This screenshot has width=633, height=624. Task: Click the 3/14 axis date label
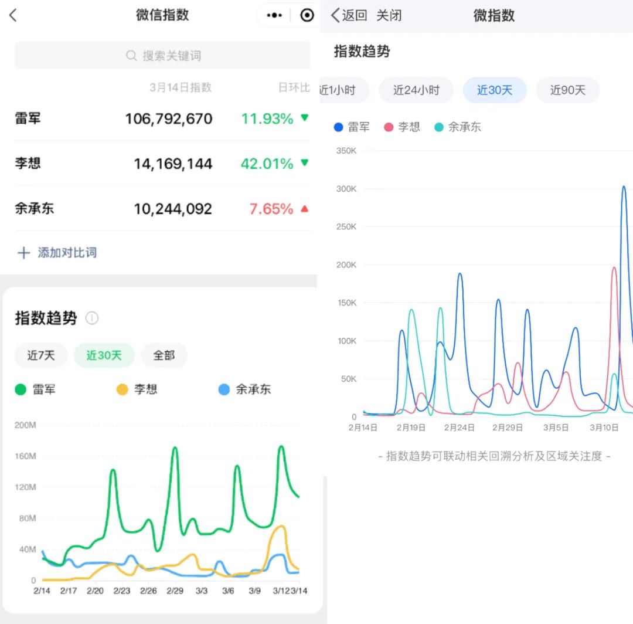[299, 591]
